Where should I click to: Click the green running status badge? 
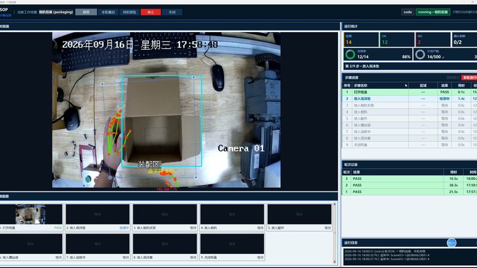point(433,12)
